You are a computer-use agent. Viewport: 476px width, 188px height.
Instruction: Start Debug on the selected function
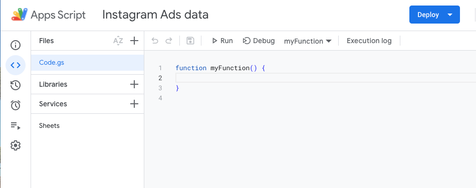(259, 41)
